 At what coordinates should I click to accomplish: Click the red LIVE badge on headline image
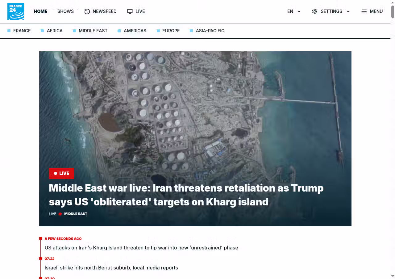[61, 173]
